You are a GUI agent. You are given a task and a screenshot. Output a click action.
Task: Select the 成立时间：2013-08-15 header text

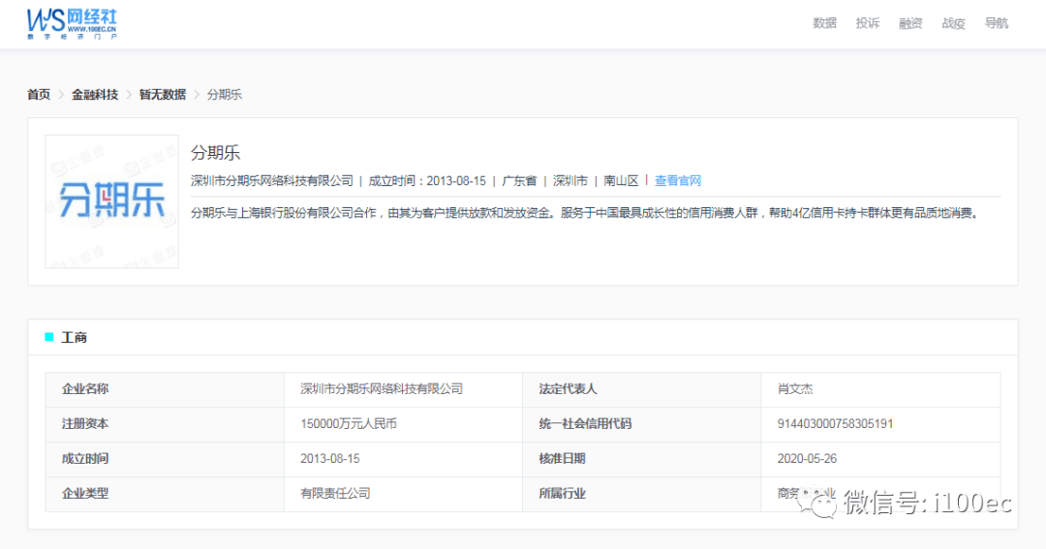(x=427, y=181)
